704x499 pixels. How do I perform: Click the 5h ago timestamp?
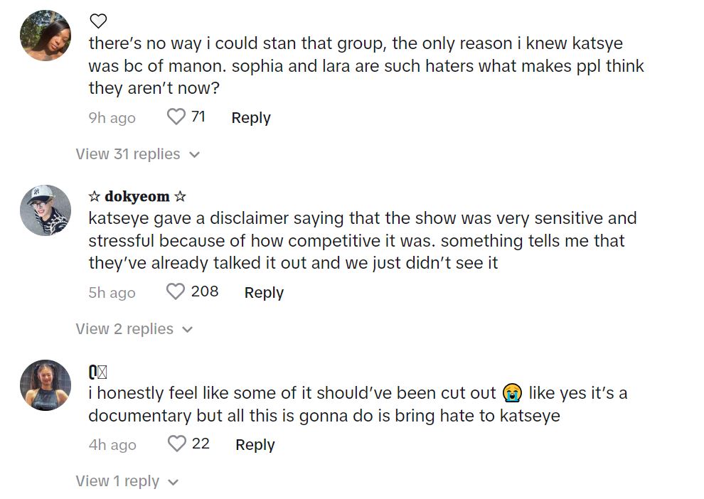pos(112,293)
